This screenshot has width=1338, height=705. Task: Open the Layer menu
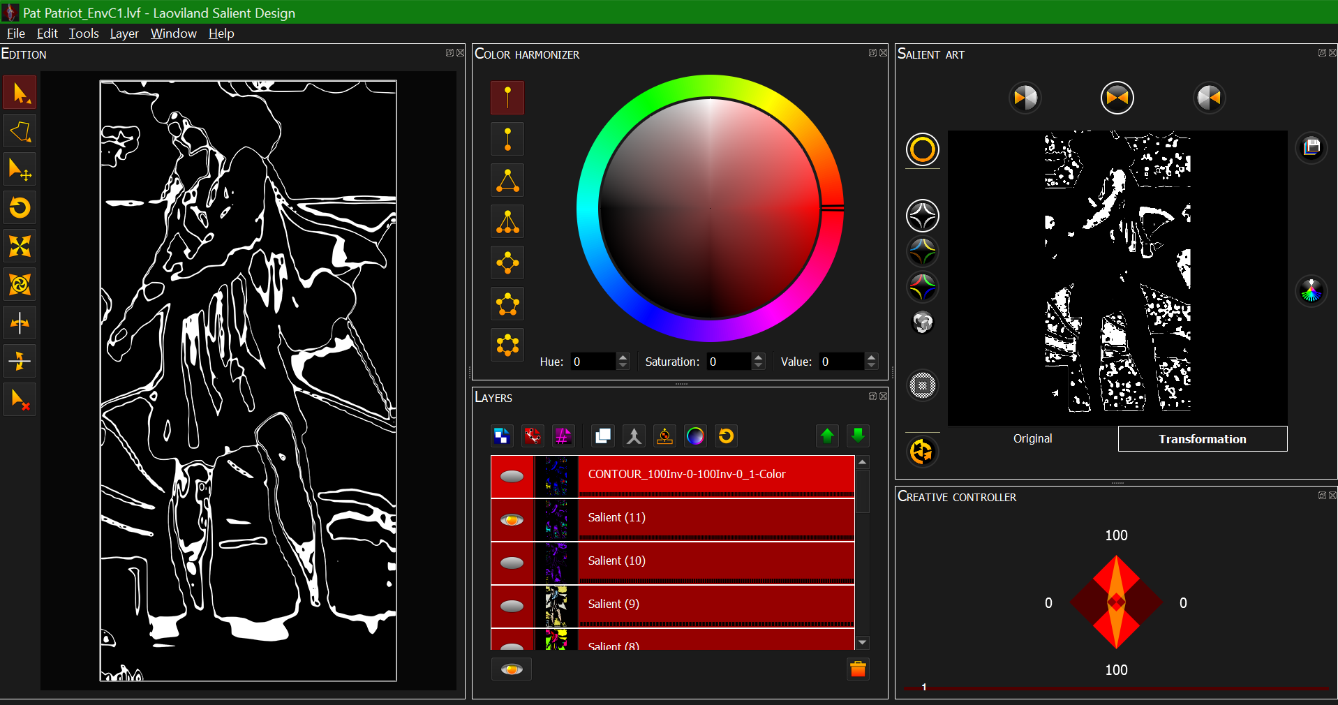tap(124, 34)
